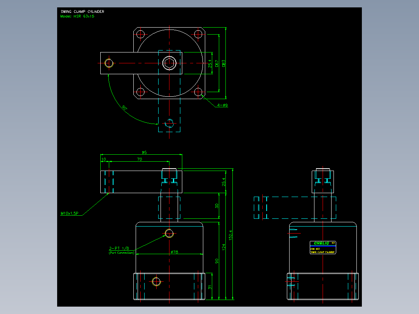
Task: Click the 95 overall arm length dimension
Action: (144, 152)
